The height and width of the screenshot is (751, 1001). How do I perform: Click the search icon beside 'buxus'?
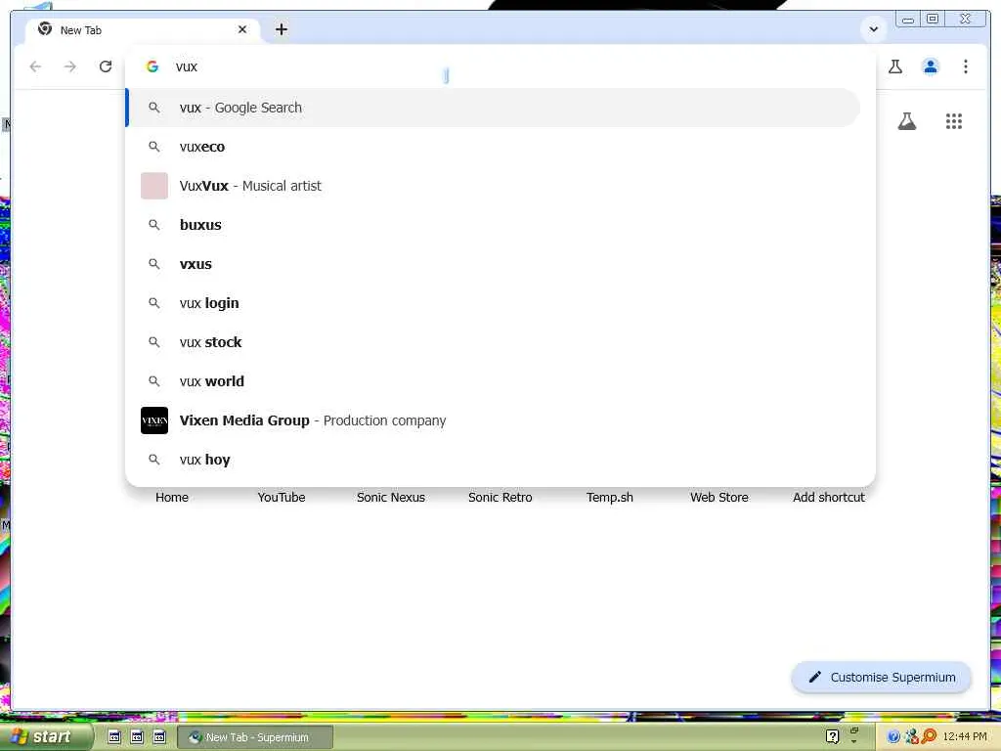point(153,225)
